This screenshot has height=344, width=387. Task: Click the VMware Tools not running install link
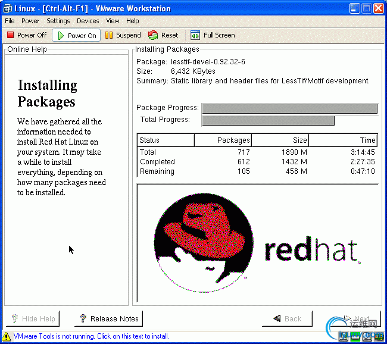pos(91,336)
